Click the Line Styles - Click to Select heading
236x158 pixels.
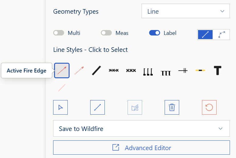click(x=90, y=50)
